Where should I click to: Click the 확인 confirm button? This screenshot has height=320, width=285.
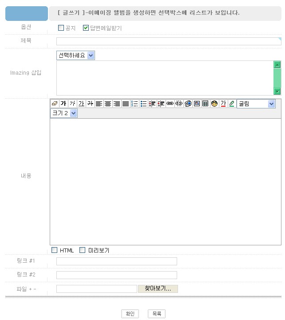pyautogui.click(x=130, y=314)
